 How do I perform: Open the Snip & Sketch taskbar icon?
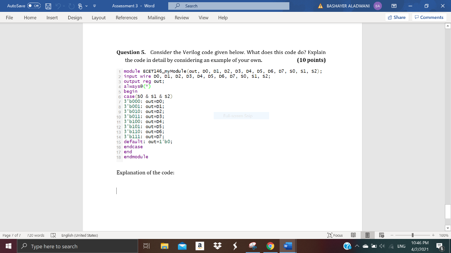tap(252, 246)
